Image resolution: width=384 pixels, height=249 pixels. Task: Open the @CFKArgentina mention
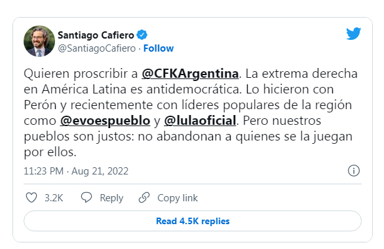(190, 74)
